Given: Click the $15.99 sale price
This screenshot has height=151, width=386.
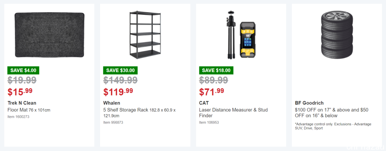Looking at the screenshot, I should (20, 92).
